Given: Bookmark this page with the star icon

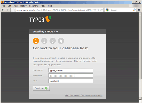Looking at the screenshot, I should pos(95,10).
